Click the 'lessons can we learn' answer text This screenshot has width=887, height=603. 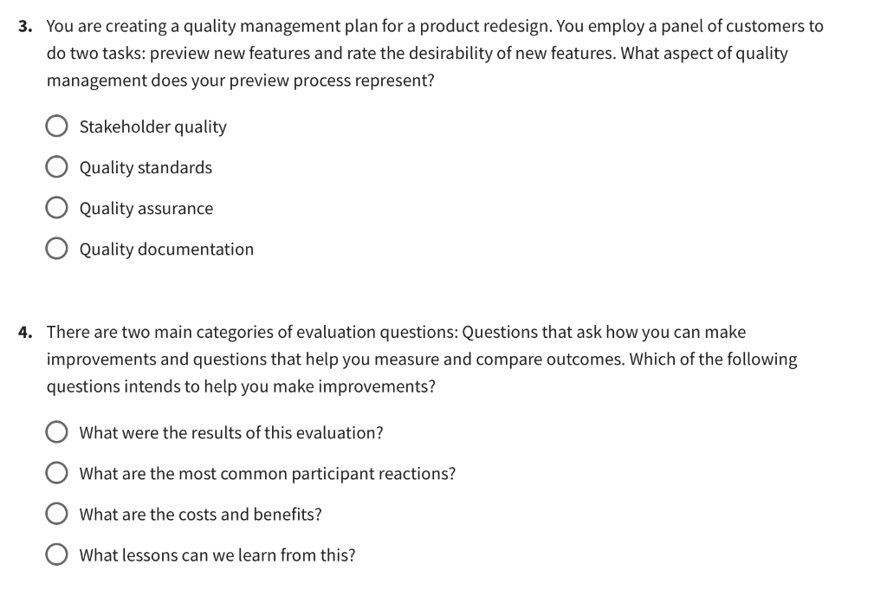click(x=217, y=554)
